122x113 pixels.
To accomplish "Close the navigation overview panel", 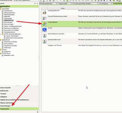I will tap(37, 3).
